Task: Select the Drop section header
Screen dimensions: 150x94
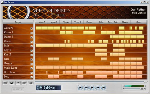Action: point(110,22)
